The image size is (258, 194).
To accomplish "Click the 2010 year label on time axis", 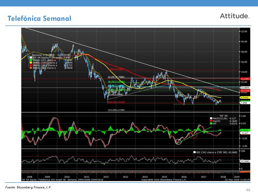I will 67,177.
